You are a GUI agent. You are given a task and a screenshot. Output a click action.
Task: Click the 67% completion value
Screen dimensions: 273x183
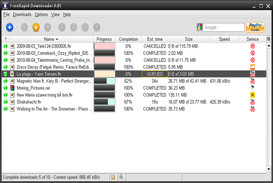tap(128, 102)
